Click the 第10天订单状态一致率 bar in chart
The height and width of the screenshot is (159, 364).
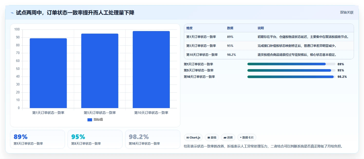pyautogui.click(x=151, y=70)
